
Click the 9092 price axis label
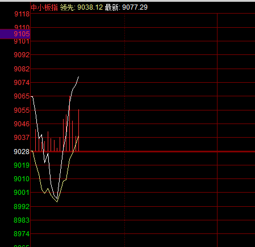[22, 55]
